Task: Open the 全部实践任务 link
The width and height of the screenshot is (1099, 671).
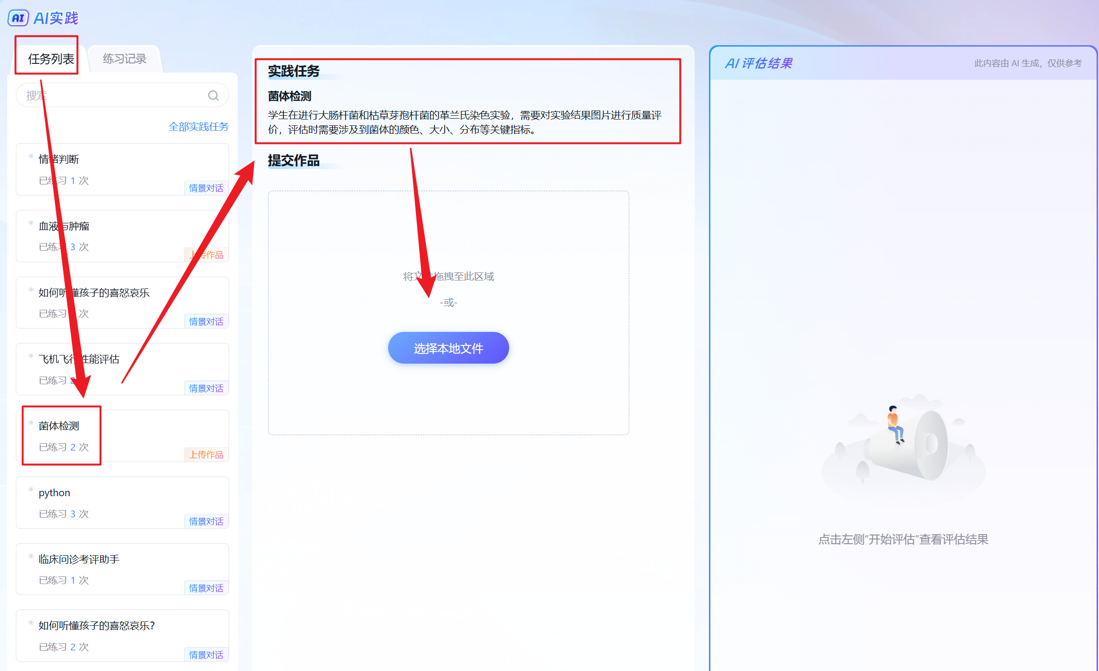Action: coord(198,126)
